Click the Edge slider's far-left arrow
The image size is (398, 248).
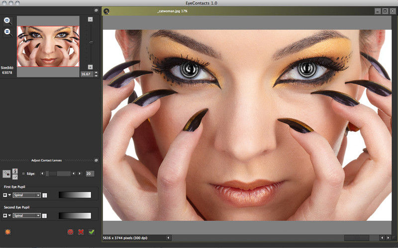pyautogui.click(x=42, y=173)
